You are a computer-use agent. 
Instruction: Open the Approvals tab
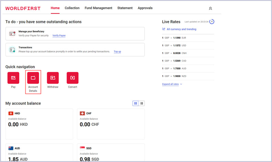pyautogui.click(x=145, y=8)
